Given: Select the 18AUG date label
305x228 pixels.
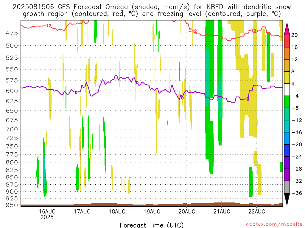Looking at the screenshot, I should (x=117, y=211).
